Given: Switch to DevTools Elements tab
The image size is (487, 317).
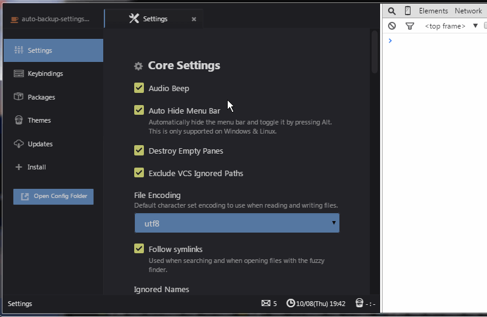Looking at the screenshot, I should (434, 11).
